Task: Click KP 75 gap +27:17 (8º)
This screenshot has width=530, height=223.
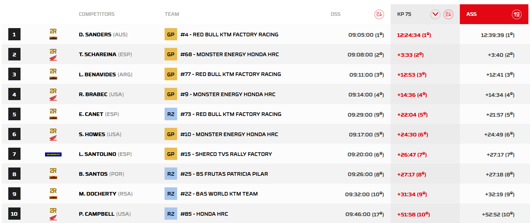Action: [x=411, y=174]
